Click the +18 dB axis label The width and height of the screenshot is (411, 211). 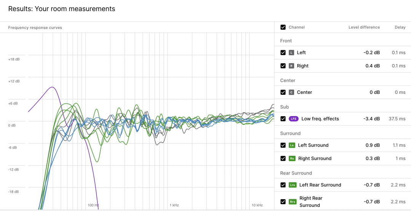pos(14,59)
